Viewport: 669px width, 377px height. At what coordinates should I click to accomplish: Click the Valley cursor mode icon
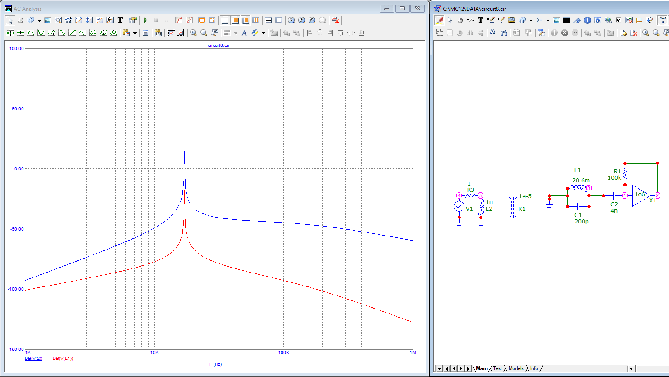(41, 33)
